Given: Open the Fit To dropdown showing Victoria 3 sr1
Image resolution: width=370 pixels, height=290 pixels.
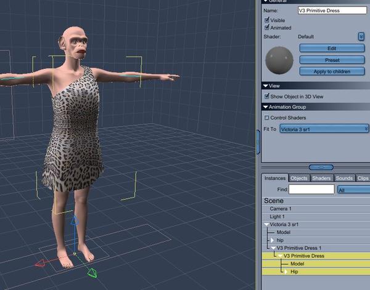Looking at the screenshot, I should (324, 129).
